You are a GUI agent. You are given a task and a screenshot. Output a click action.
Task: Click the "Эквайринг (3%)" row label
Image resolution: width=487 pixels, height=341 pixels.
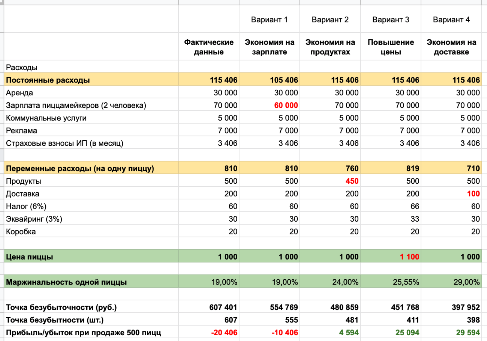click(x=34, y=219)
